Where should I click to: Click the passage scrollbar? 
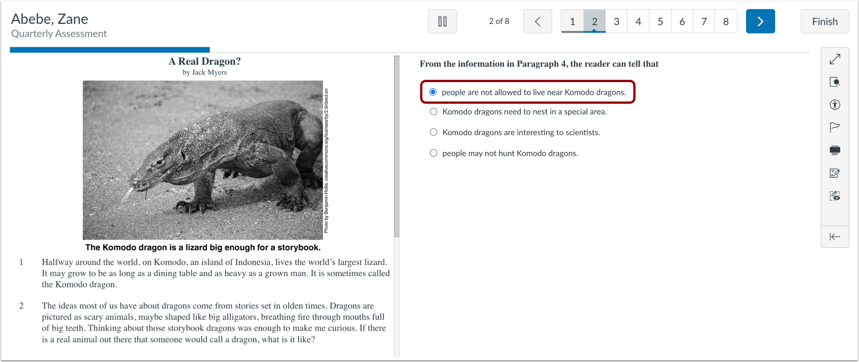pyautogui.click(x=396, y=147)
